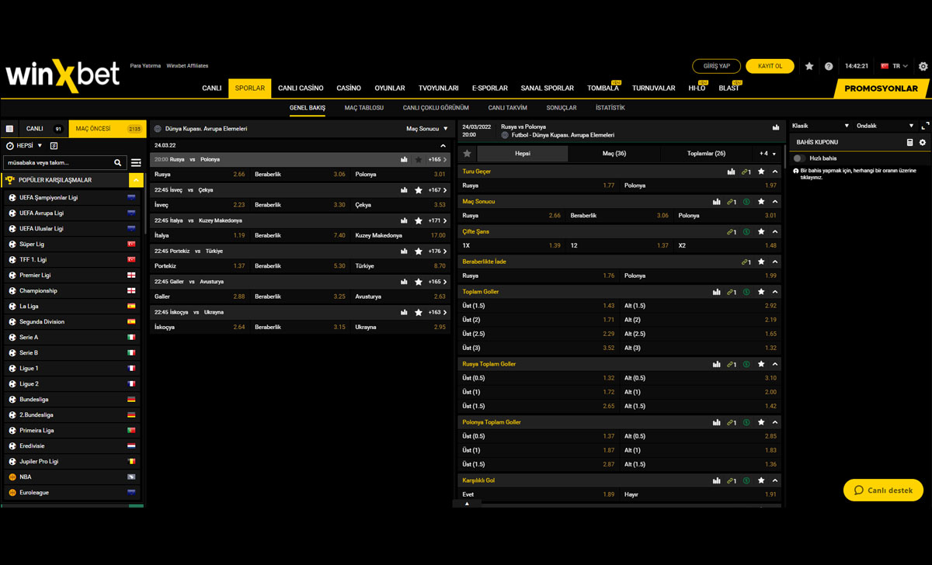Open the Maç Sonucu market dropdown
Screen dimensions: 932x565
[427, 129]
